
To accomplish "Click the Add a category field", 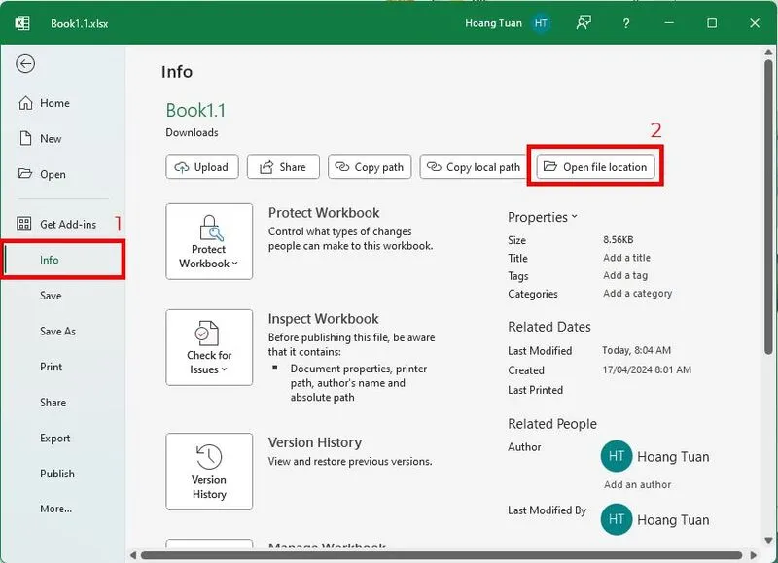I will [638, 293].
